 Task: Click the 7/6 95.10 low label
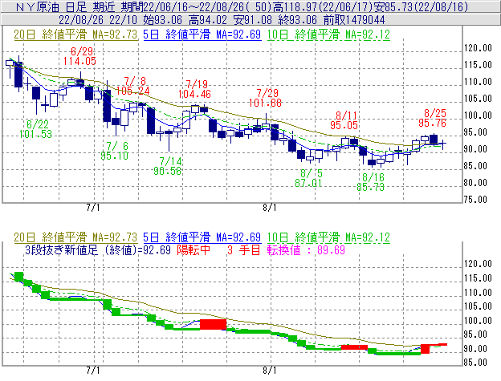tap(114, 151)
